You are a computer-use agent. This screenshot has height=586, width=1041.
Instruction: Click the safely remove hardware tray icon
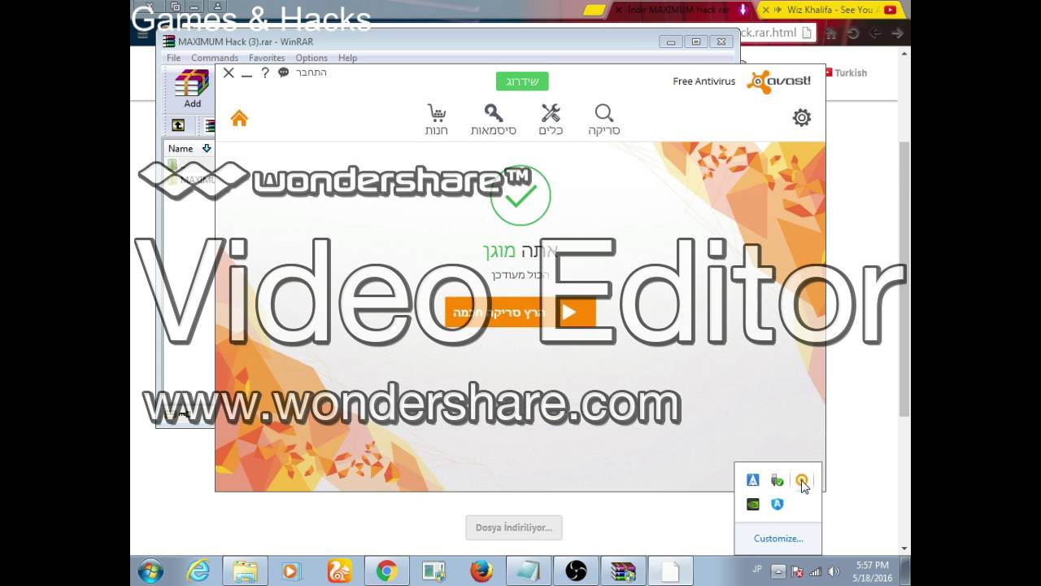click(777, 480)
